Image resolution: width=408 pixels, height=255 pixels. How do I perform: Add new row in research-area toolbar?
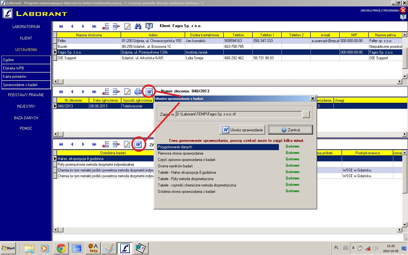106,144
